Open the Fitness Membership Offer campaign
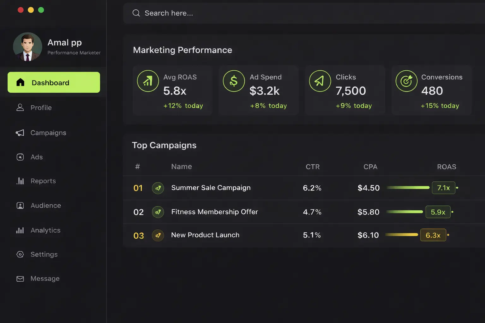 pos(214,212)
